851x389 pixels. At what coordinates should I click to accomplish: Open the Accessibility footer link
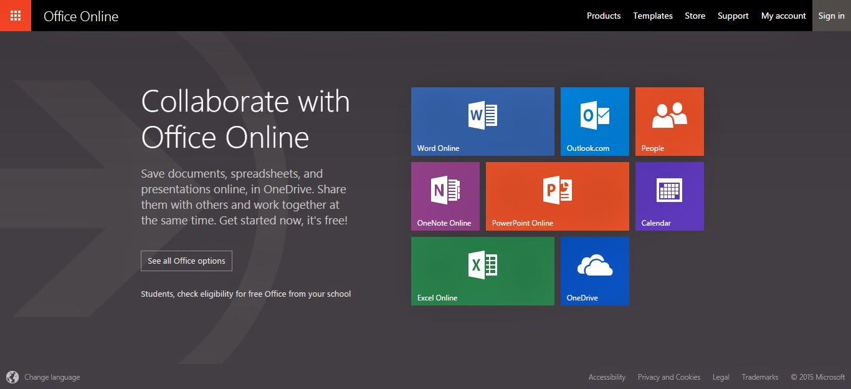tap(607, 377)
